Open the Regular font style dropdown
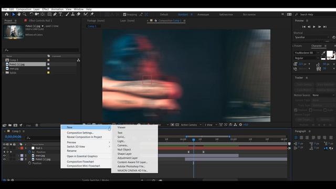Viewport: 336px width, 189px height. click(307, 58)
